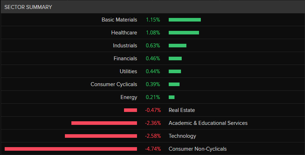Click the Basic Materials 1.15% value

click(x=152, y=20)
